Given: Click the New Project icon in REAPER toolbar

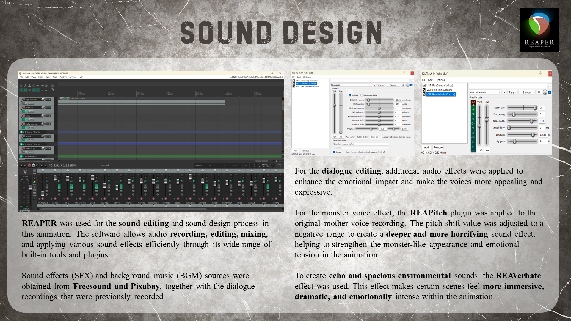Looking at the screenshot, I should [x=21, y=86].
